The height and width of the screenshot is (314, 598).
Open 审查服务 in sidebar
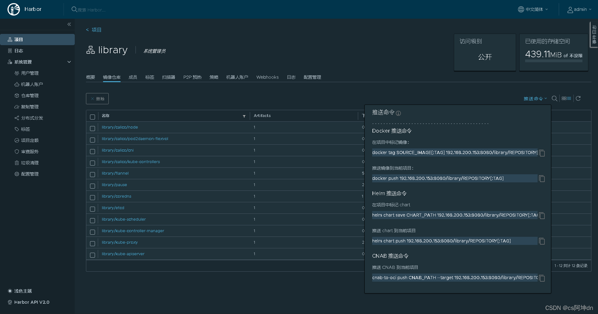30,152
